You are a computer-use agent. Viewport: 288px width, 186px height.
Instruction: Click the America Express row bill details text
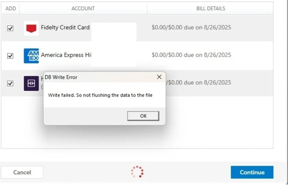click(191, 55)
